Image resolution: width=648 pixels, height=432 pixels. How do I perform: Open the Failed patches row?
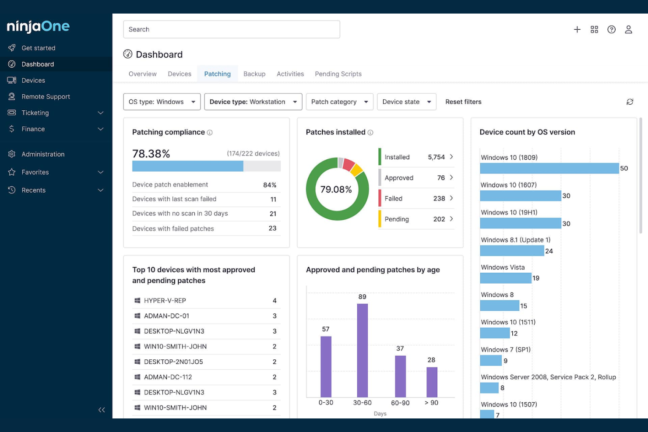416,199
